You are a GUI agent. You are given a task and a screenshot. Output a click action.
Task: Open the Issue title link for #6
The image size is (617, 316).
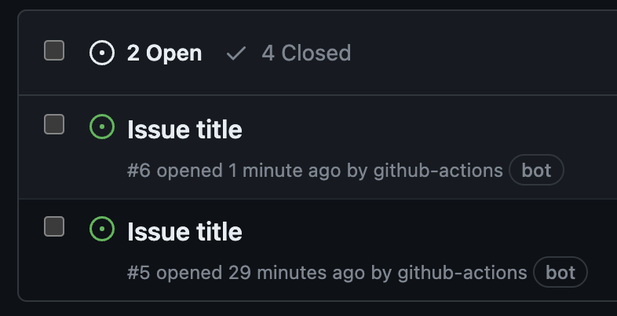184,130
